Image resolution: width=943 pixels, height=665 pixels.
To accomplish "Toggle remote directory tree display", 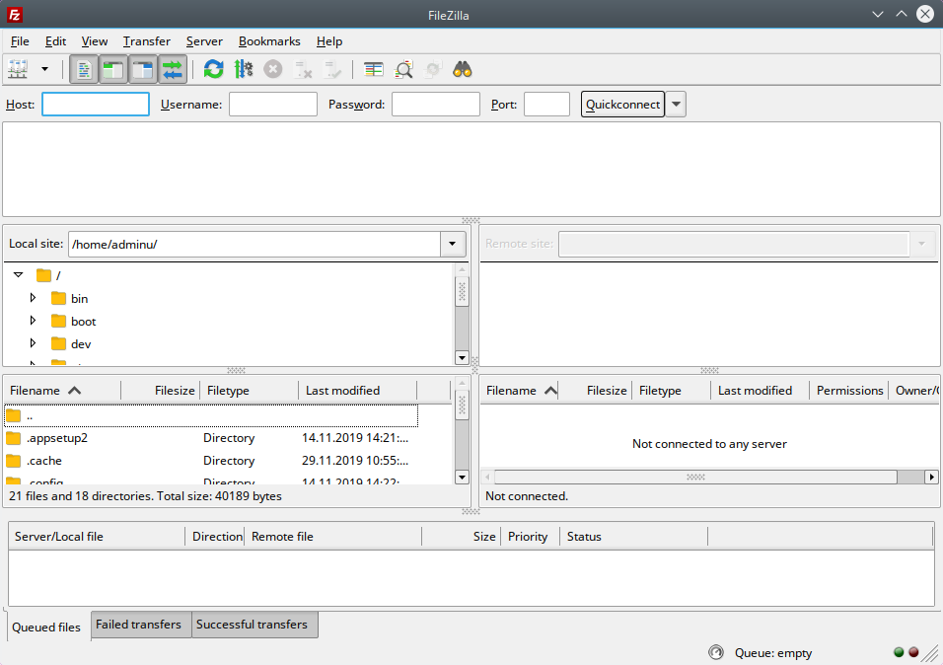I will 142,70.
